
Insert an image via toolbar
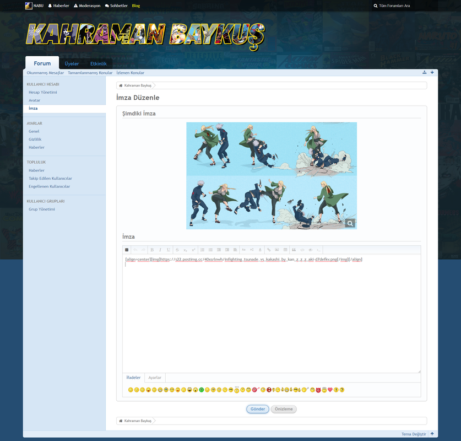click(277, 250)
